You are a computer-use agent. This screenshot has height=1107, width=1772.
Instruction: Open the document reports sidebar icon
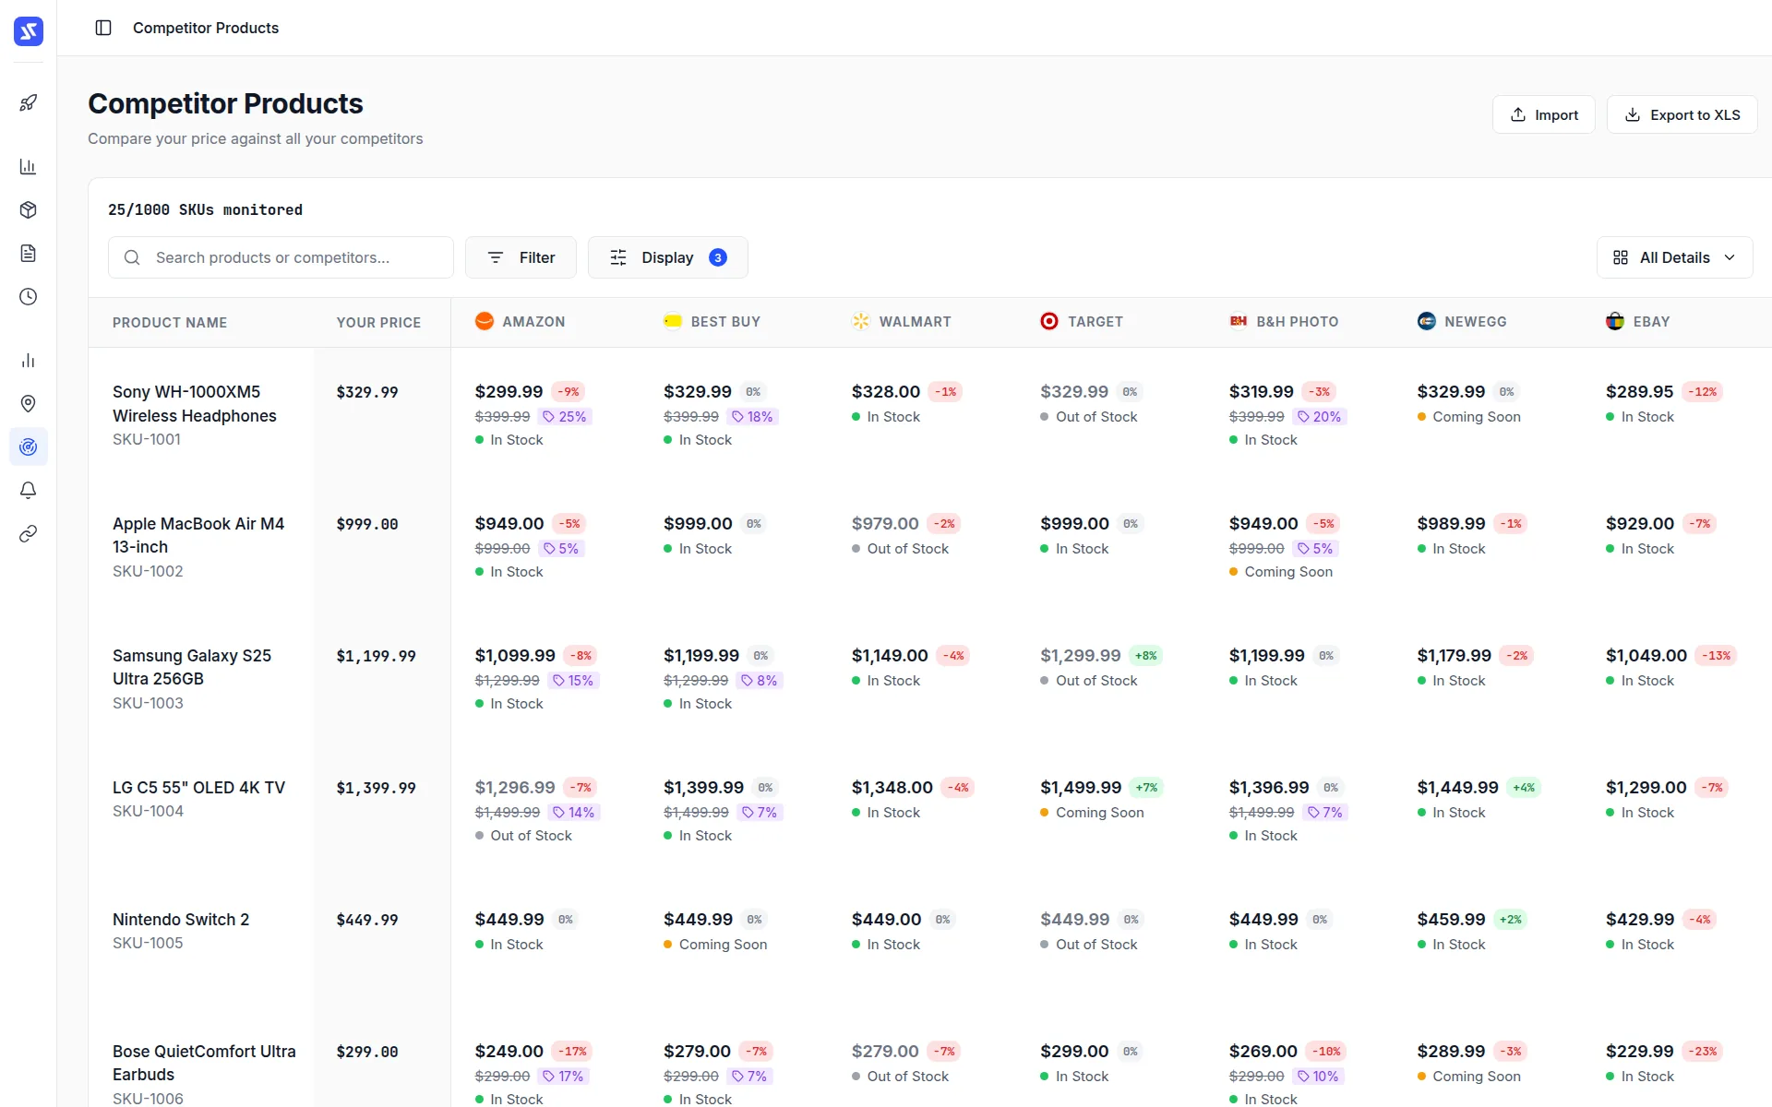tap(29, 254)
